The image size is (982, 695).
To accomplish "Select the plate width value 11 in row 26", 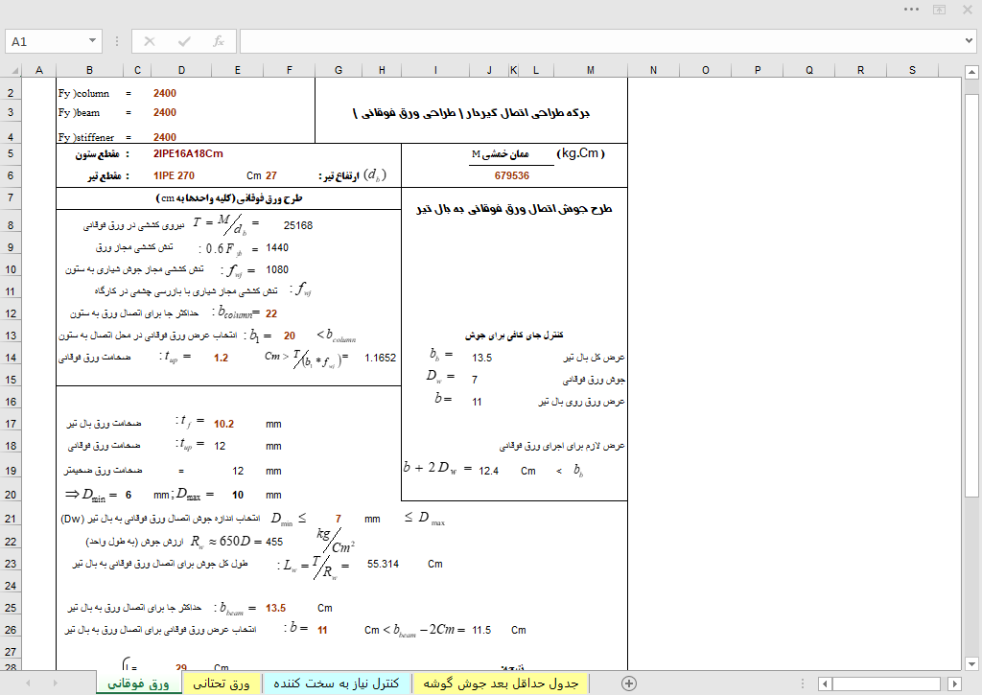I will [x=322, y=630].
